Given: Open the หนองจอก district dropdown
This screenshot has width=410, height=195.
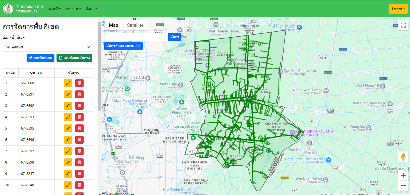Looking at the screenshot, I should [48, 47].
